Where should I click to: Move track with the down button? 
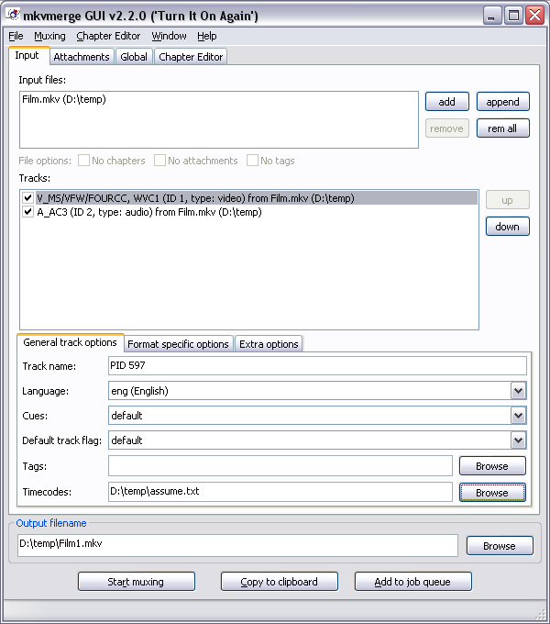(x=507, y=227)
